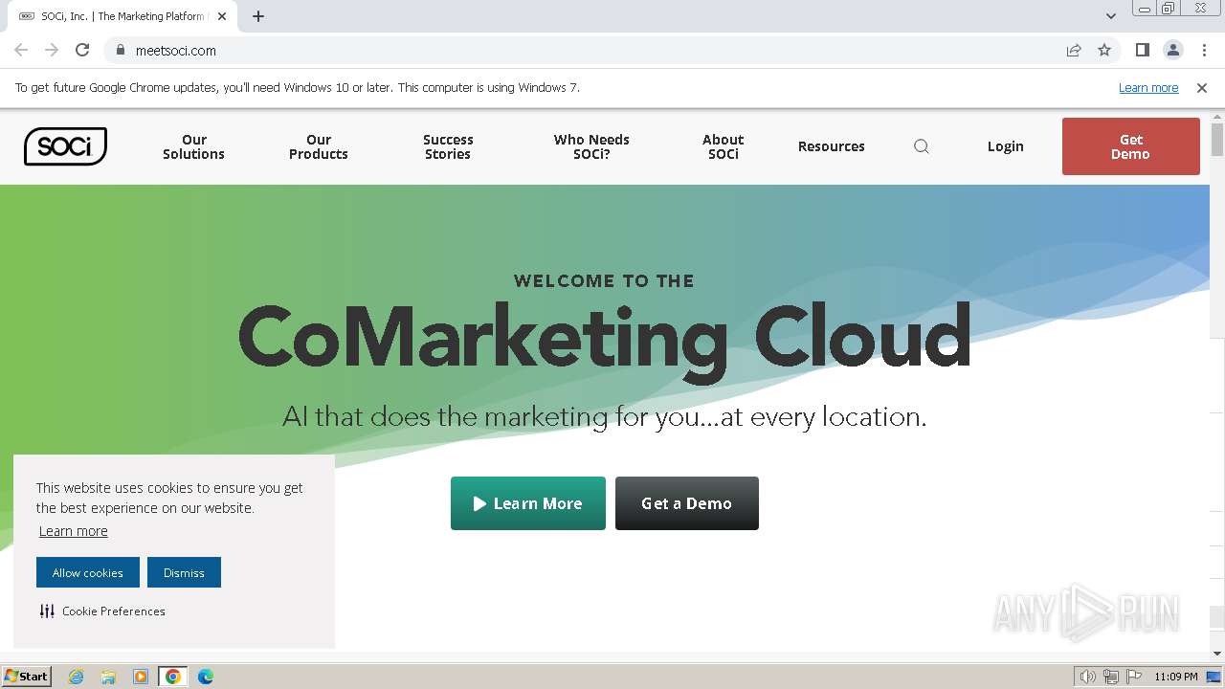The height and width of the screenshot is (689, 1225).
Task: Expand the Our Products menu
Action: (x=319, y=146)
